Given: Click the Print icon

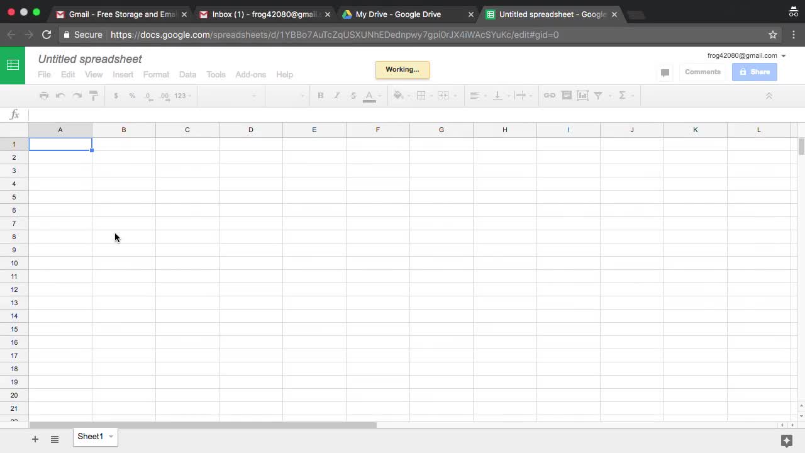Looking at the screenshot, I should point(43,96).
